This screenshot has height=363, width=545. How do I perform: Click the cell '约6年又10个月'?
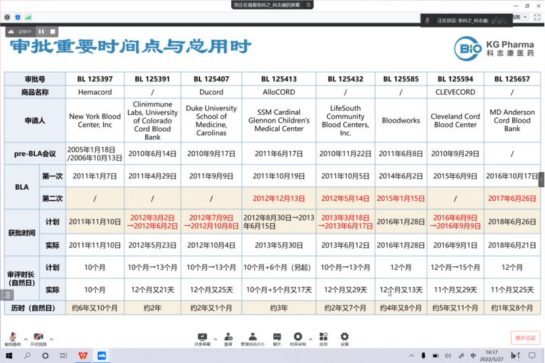tap(95, 308)
